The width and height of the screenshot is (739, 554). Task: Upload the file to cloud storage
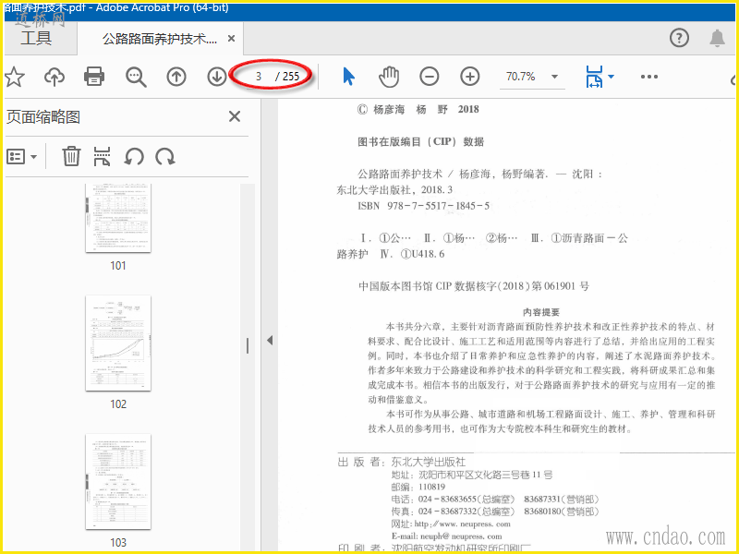[55, 77]
